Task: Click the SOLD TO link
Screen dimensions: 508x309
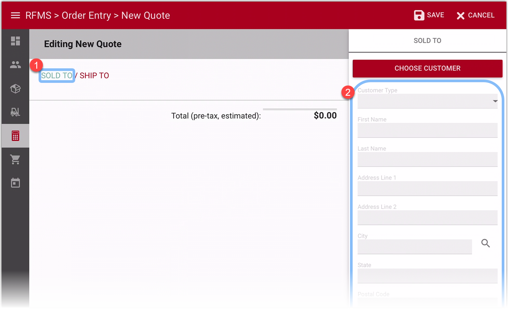Action: tap(57, 76)
